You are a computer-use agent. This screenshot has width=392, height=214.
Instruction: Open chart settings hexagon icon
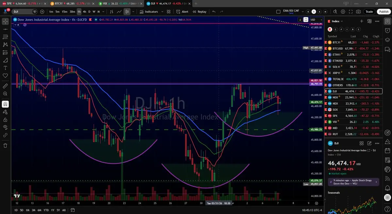pyautogui.click(x=343, y=11)
